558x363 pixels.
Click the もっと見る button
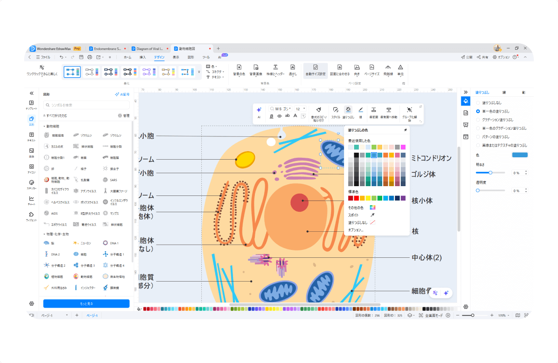(x=86, y=303)
